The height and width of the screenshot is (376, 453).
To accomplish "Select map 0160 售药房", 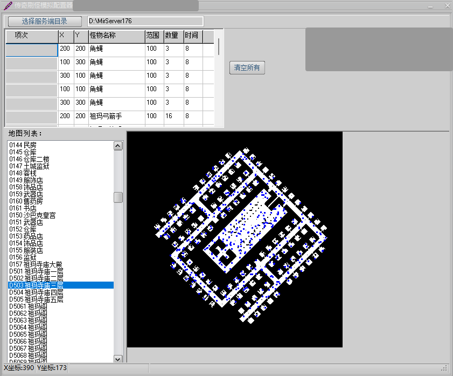I will 61,201.
